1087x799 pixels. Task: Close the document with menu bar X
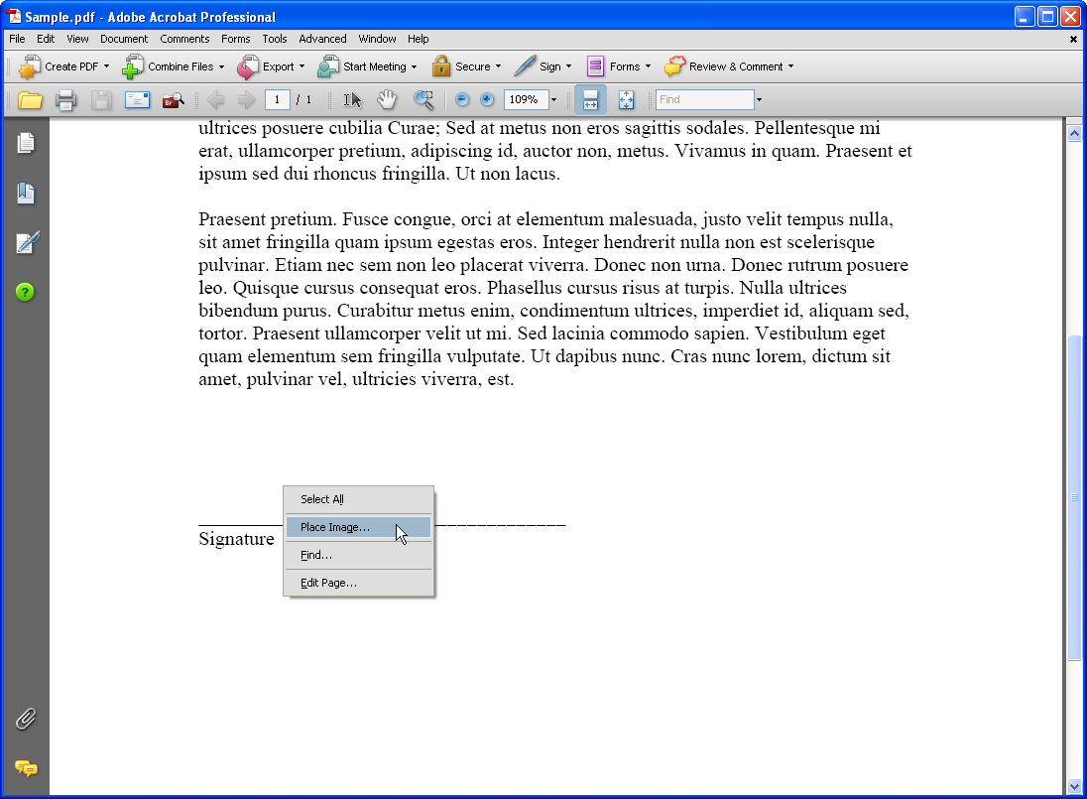tap(1073, 40)
